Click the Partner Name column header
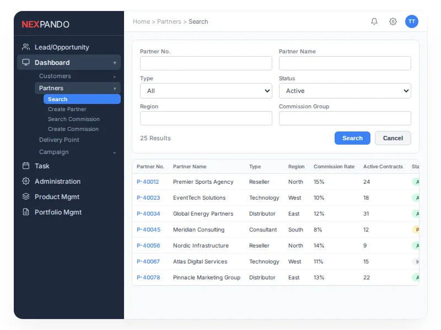The width and height of the screenshot is (441, 330). tap(190, 167)
